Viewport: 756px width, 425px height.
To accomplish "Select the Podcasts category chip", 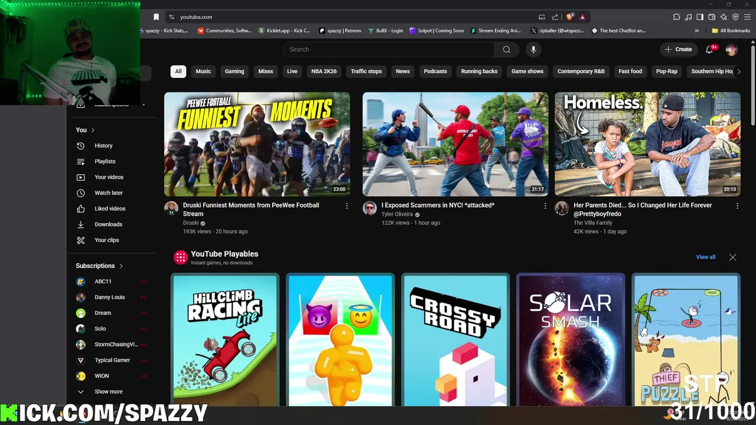I will (435, 71).
